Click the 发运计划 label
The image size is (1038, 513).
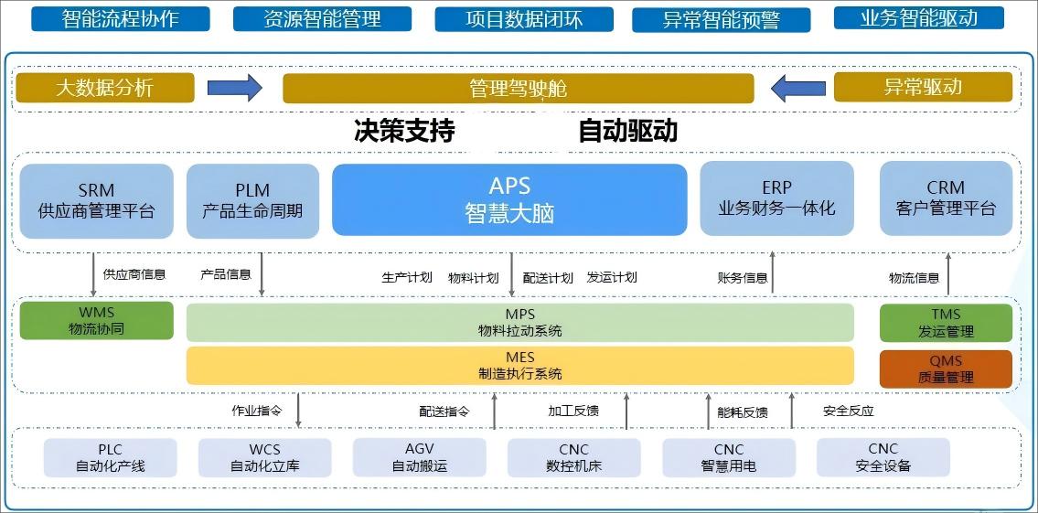click(613, 277)
